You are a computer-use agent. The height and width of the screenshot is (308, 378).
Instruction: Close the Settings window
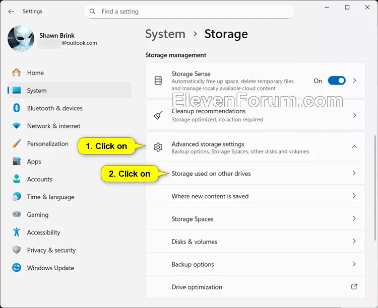tap(367, 7)
